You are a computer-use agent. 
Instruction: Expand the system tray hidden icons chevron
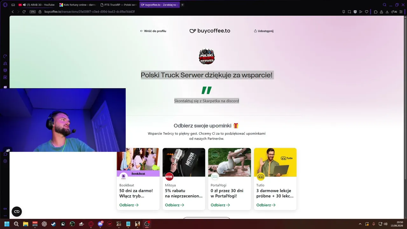pyautogui.click(x=360, y=224)
